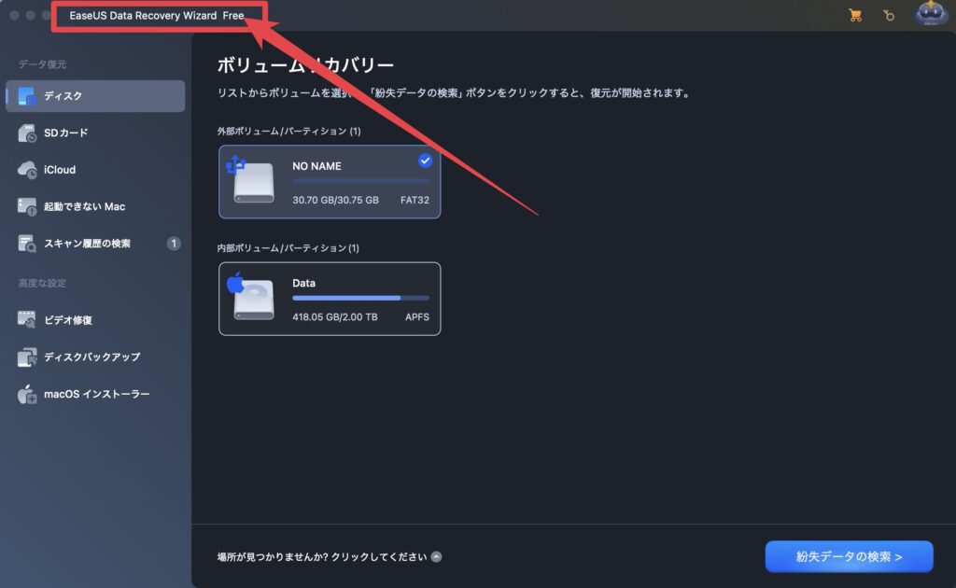Click the scan history count badge
The image size is (956, 588).
point(174,244)
